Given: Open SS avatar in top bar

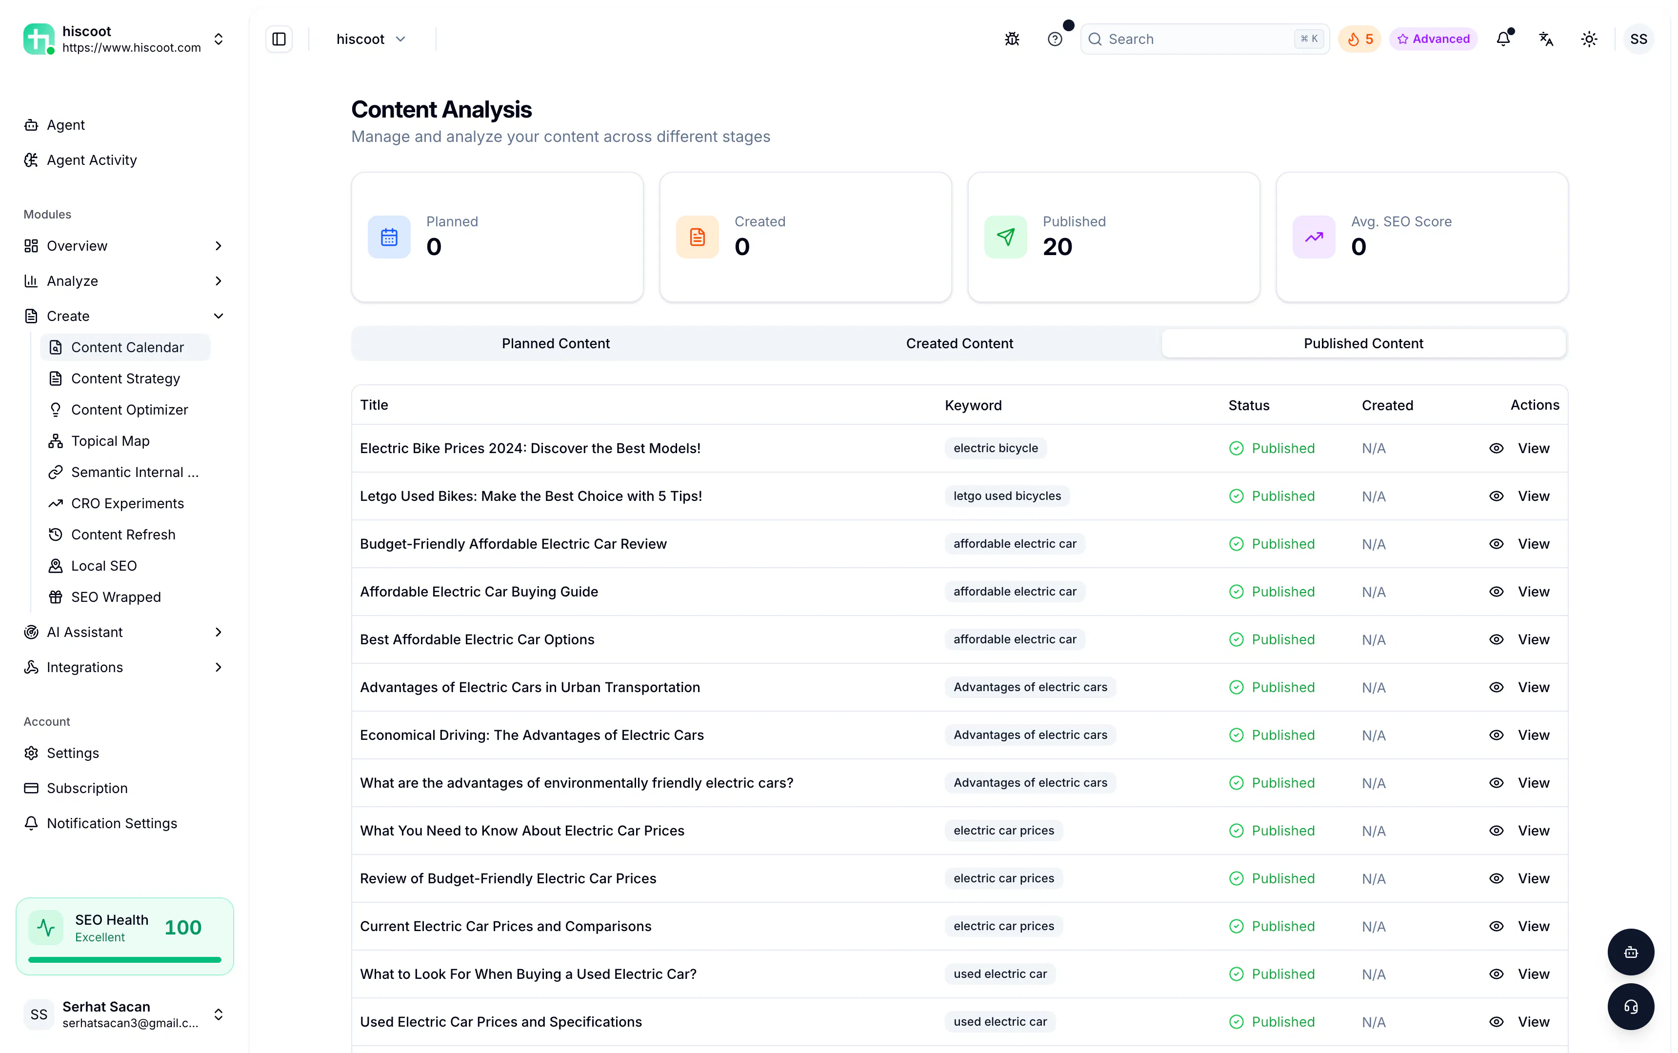Looking at the screenshot, I should (1638, 39).
